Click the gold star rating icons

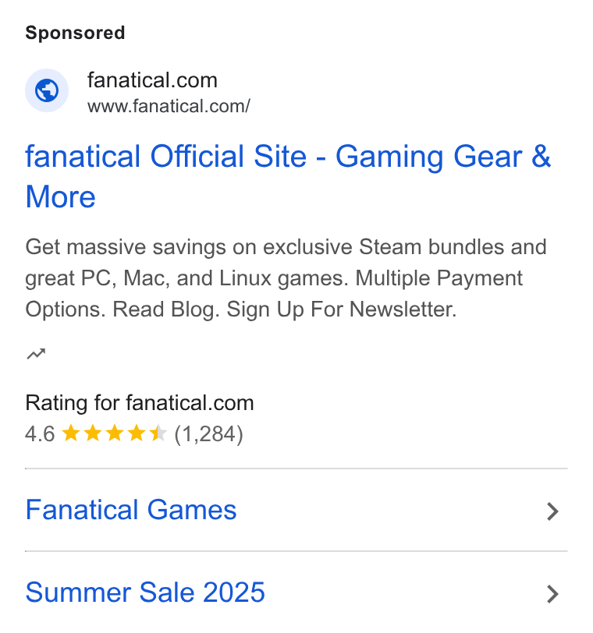click(115, 433)
